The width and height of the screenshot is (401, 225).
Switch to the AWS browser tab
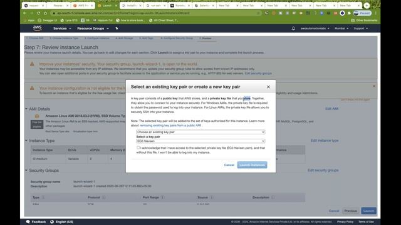click(x=82, y=6)
